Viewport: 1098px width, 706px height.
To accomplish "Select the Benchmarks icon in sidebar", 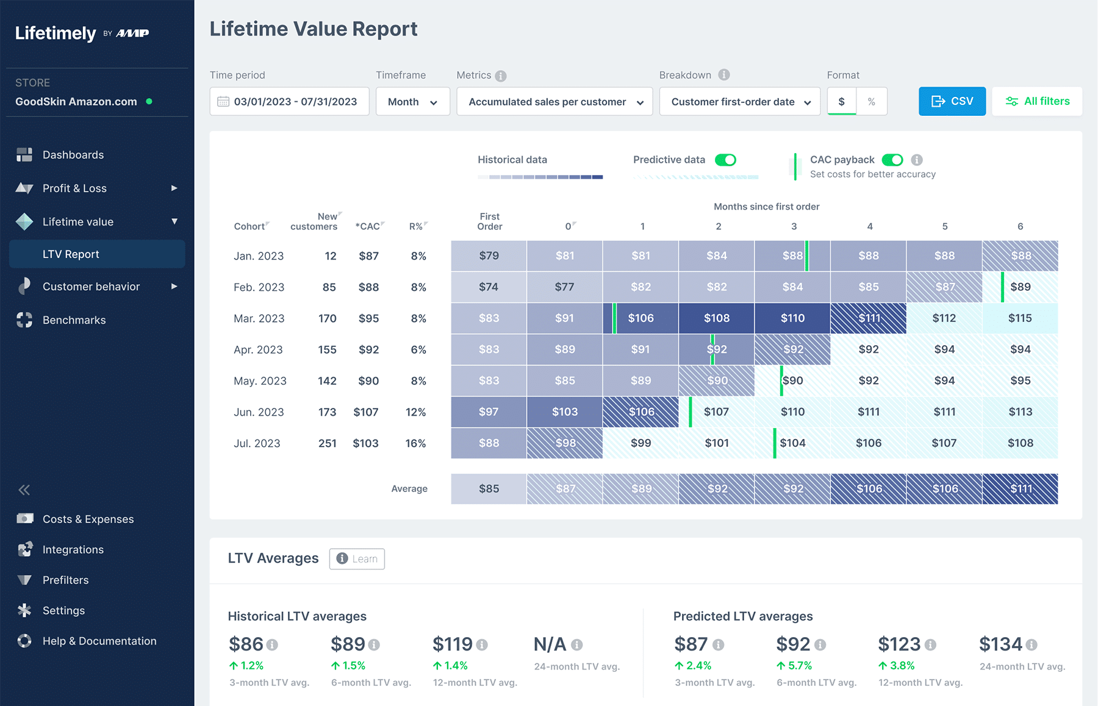I will coord(24,319).
